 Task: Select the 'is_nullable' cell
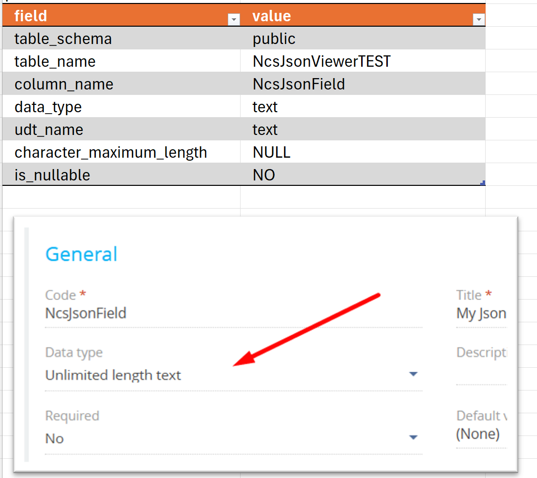click(121, 174)
